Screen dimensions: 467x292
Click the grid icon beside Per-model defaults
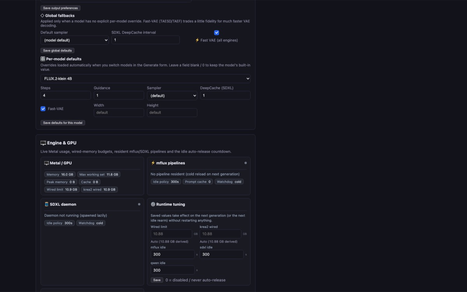[x=43, y=59]
